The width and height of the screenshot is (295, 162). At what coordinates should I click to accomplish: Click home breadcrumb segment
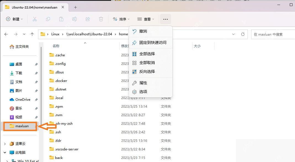[123, 34]
